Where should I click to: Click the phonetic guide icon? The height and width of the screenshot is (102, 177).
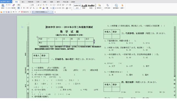(46, 5)
